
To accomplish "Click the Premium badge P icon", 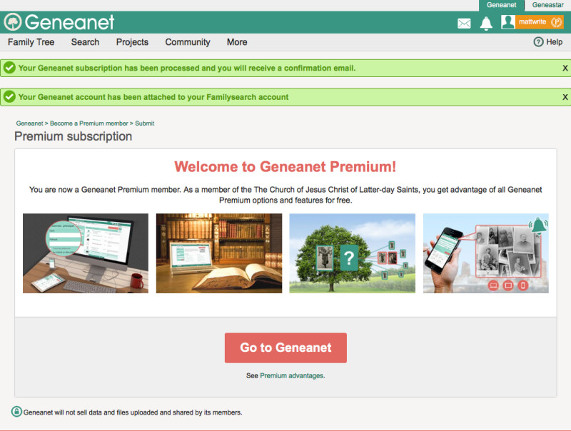I will [556, 22].
